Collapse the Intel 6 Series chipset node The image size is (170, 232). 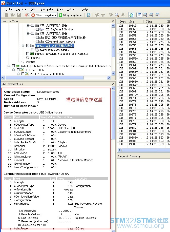[x=9, y=66]
